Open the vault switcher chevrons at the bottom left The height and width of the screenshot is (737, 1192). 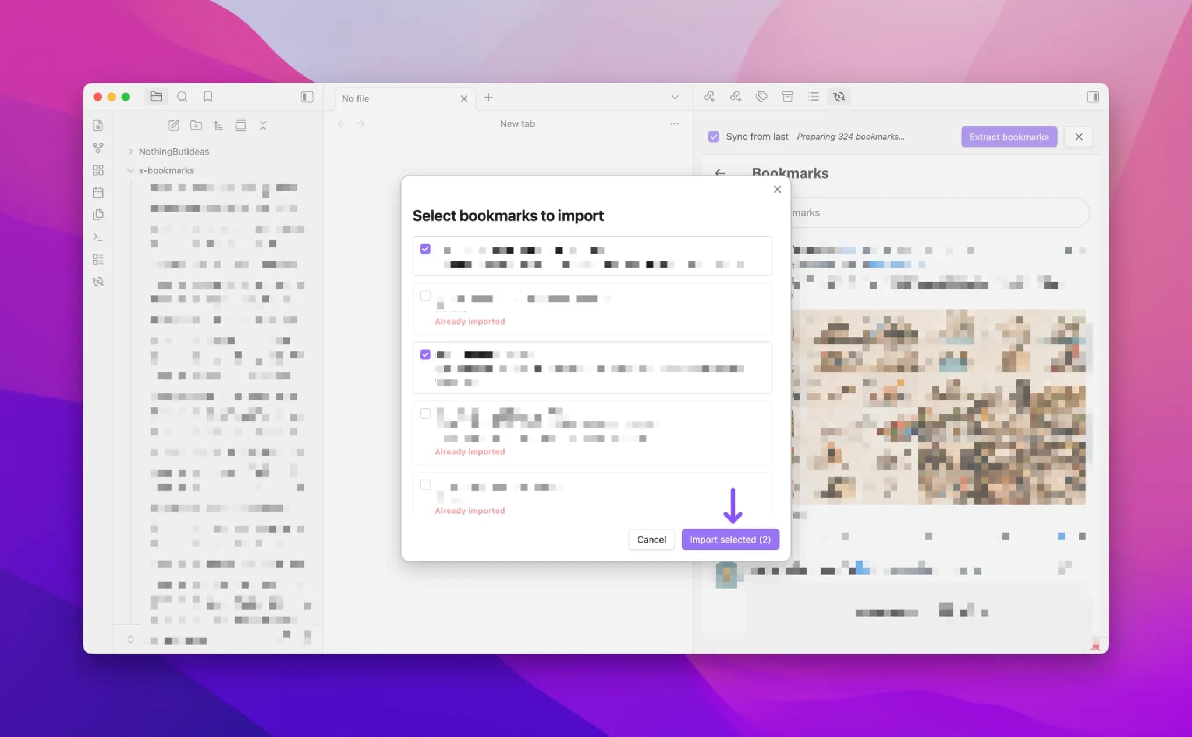point(130,639)
